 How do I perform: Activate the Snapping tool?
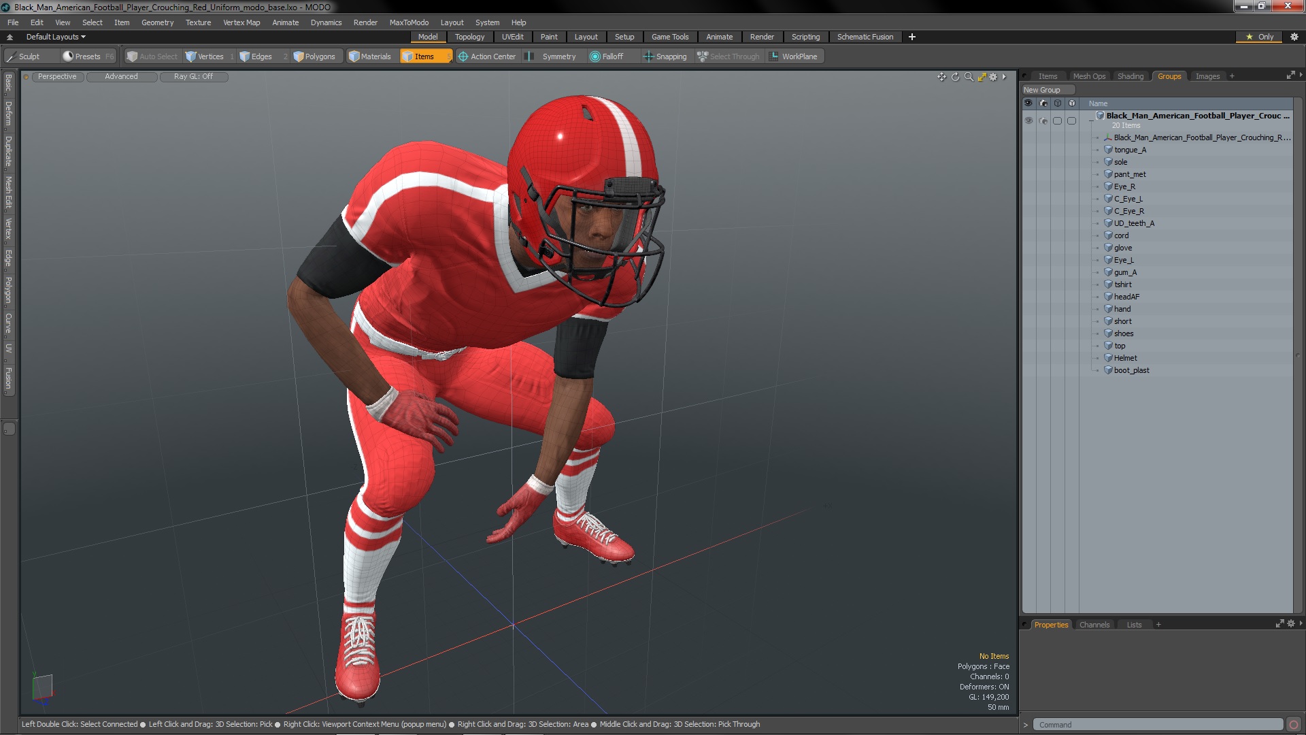[665, 56]
